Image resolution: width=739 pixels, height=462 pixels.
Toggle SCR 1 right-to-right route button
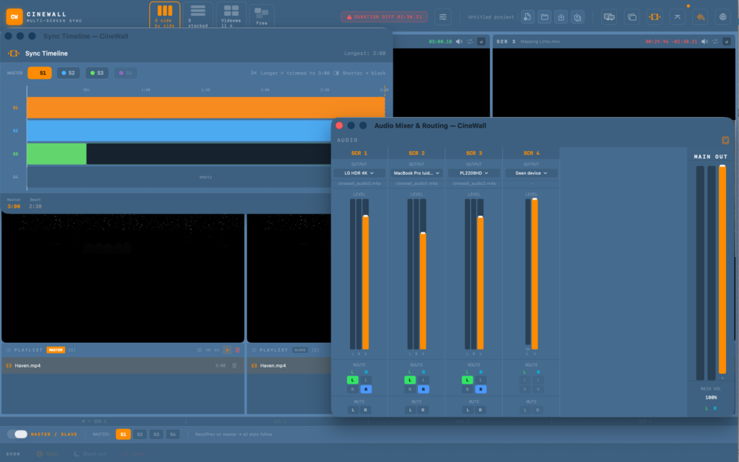366,389
